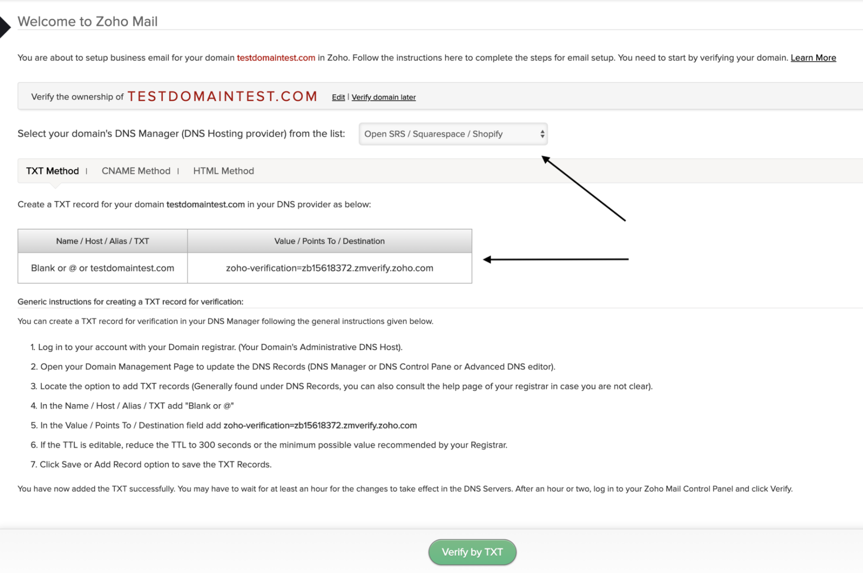Click the Blank or @ table cell
This screenshot has height=573, width=863.
[102, 268]
